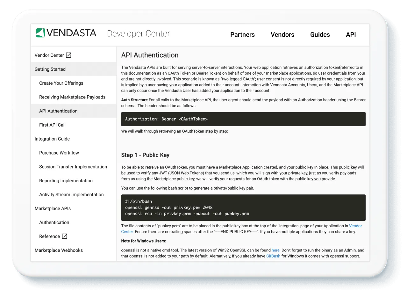Expand the Getting Started section
The image size is (407, 290).
point(50,69)
